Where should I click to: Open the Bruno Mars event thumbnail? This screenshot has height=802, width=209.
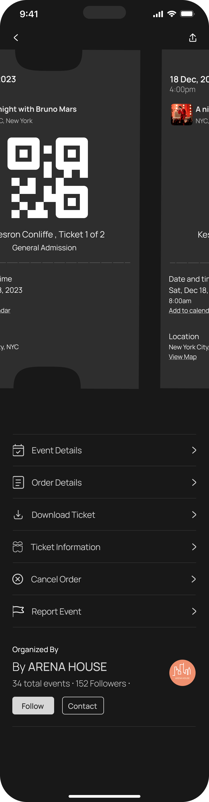click(x=182, y=115)
